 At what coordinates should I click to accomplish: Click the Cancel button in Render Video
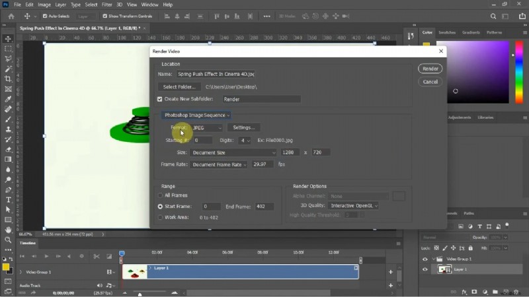tap(430, 82)
